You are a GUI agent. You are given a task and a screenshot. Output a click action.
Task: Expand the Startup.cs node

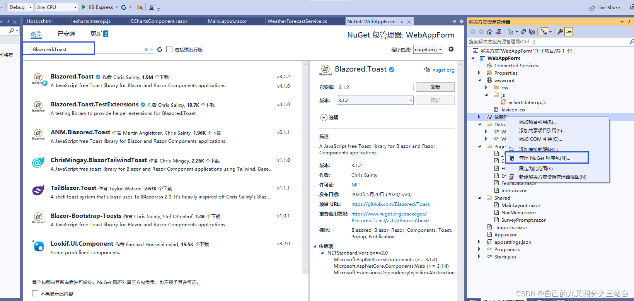(x=479, y=257)
